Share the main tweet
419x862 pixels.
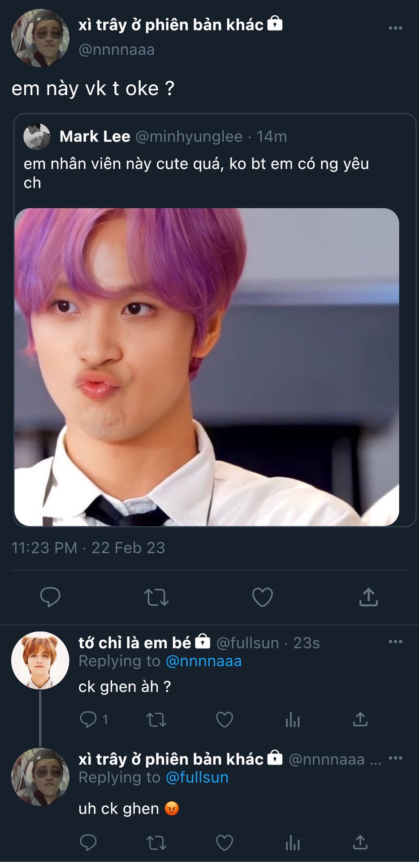(368, 597)
